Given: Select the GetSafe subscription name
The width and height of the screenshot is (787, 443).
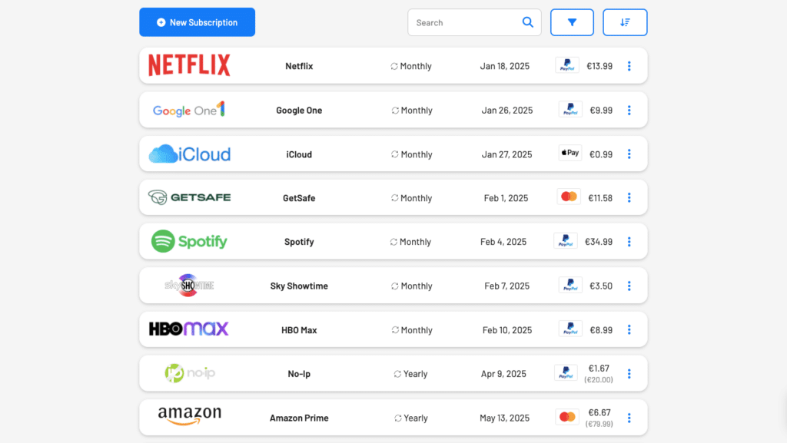Looking at the screenshot, I should point(299,198).
